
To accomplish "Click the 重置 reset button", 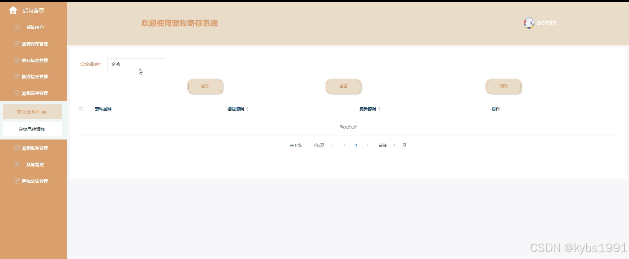I will pyautogui.click(x=343, y=86).
